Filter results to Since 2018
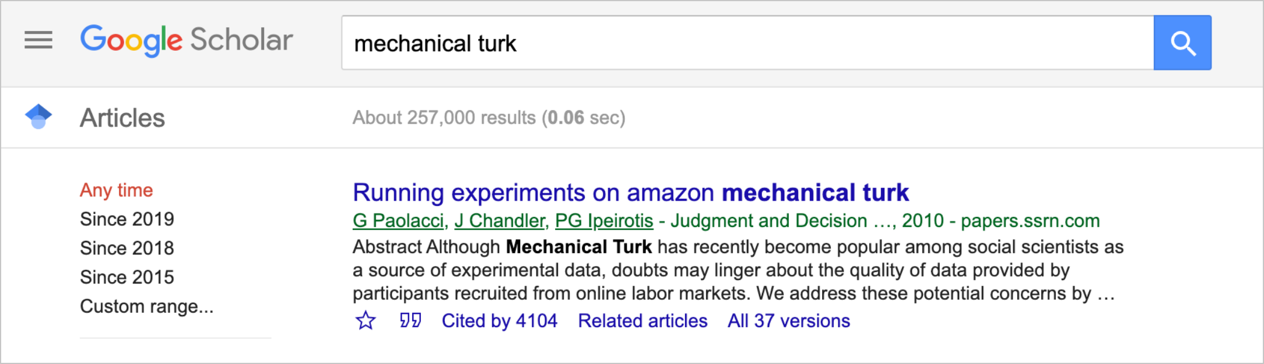 (127, 248)
